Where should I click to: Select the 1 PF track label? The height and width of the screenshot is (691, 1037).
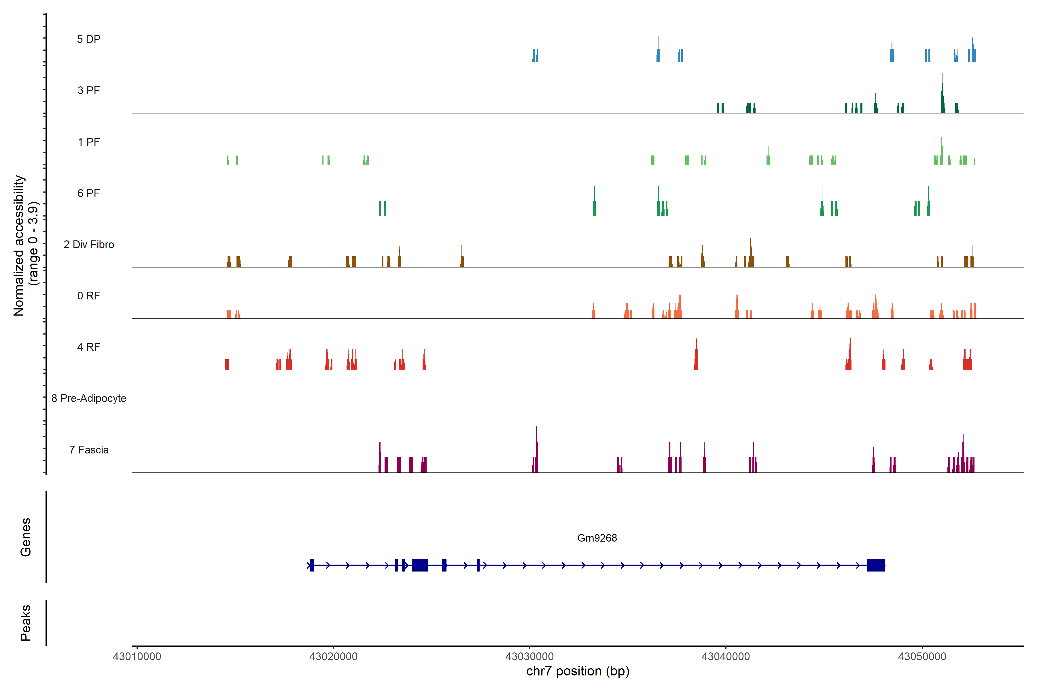(x=89, y=142)
